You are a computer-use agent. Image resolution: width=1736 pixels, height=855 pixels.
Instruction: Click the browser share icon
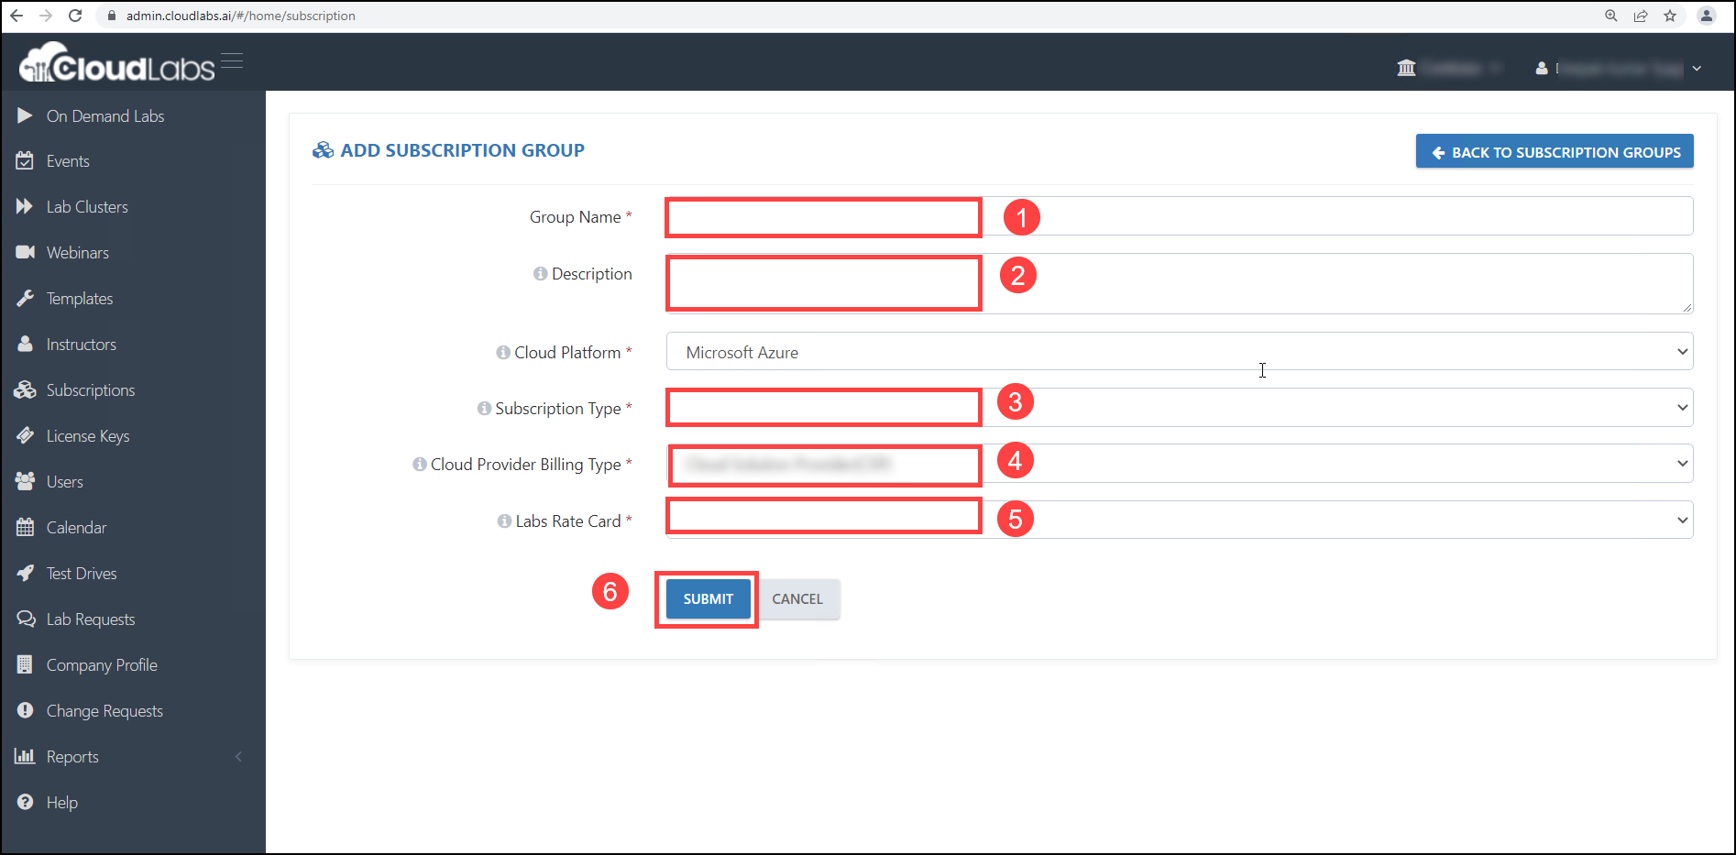pos(1641,16)
